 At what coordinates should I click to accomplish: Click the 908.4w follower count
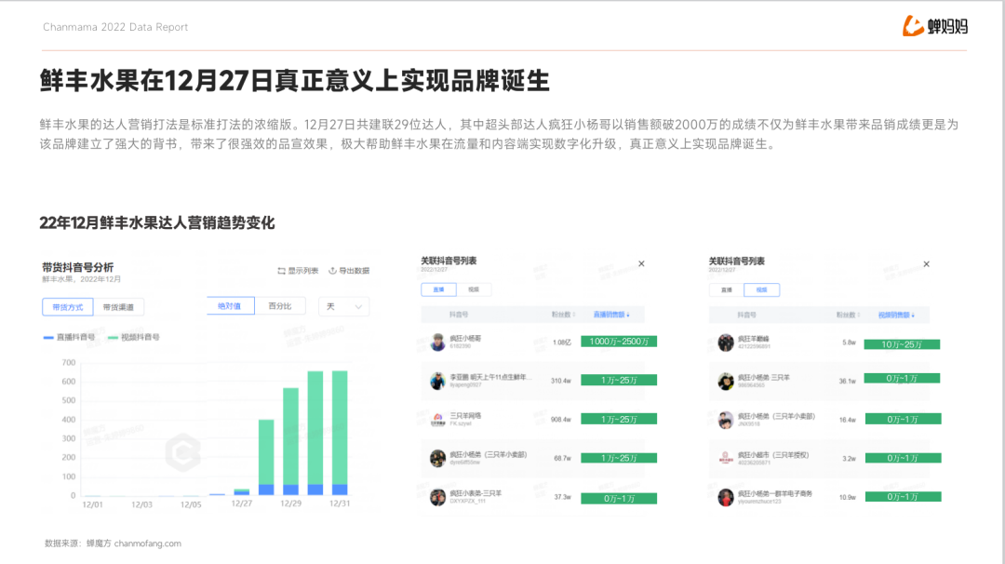tap(561, 420)
